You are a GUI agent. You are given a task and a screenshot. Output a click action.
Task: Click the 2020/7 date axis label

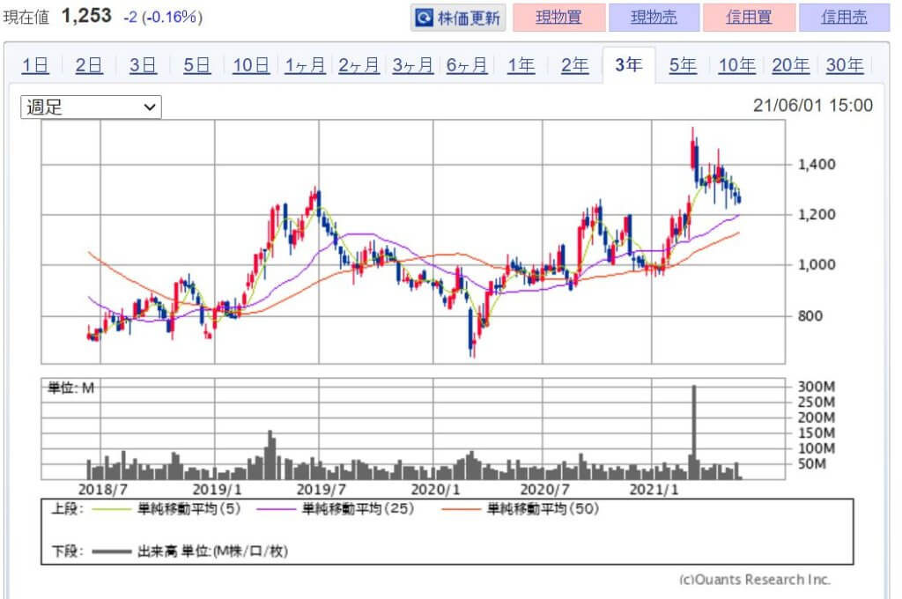(x=544, y=490)
